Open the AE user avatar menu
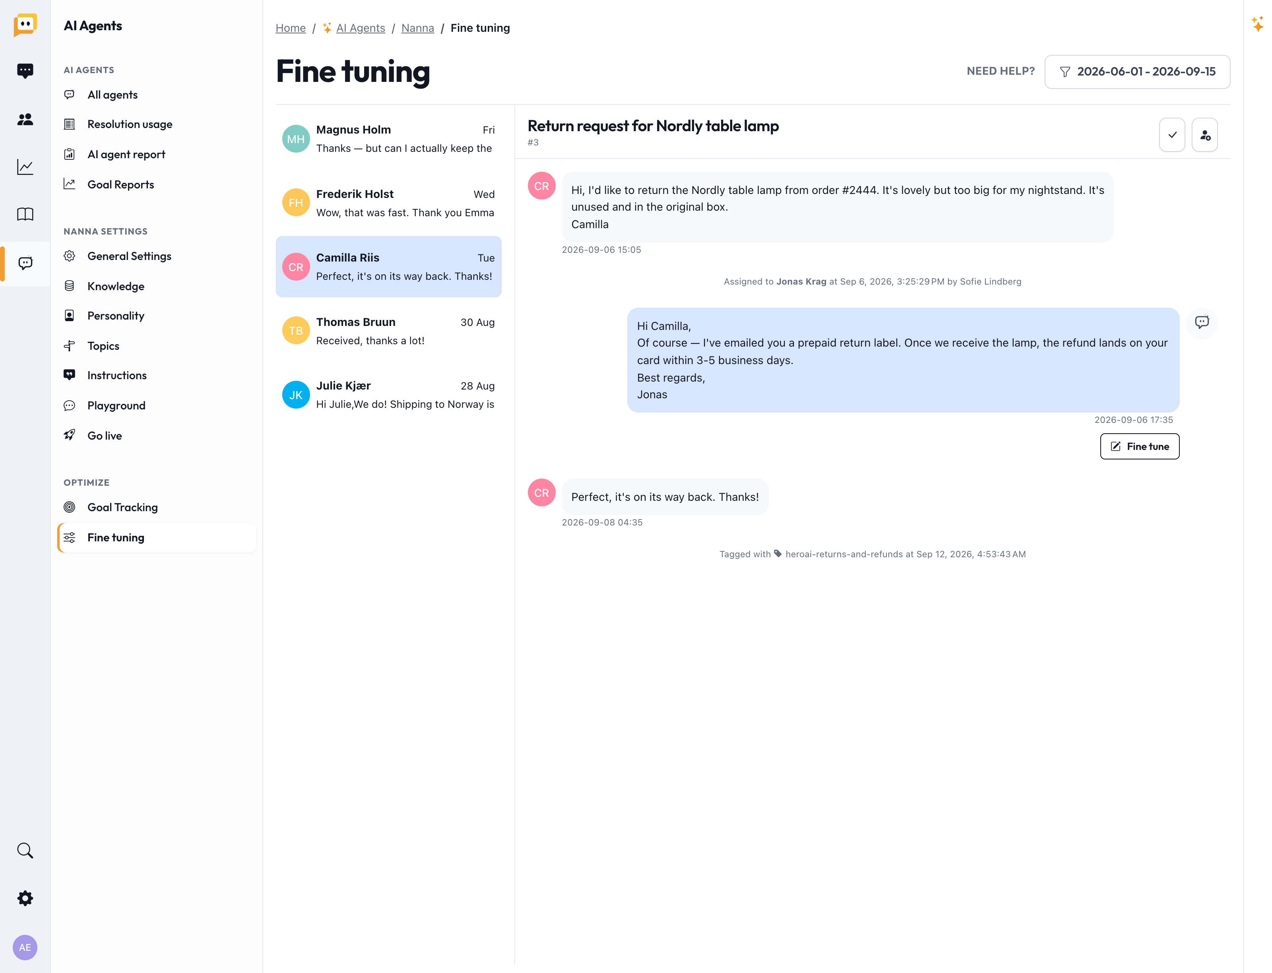 [x=25, y=948]
